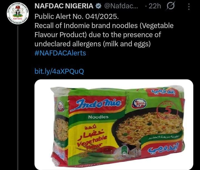200x170 pixels.
Task: Click the 'Public Alert No. 041/2025' text
Action: [x=76, y=16]
